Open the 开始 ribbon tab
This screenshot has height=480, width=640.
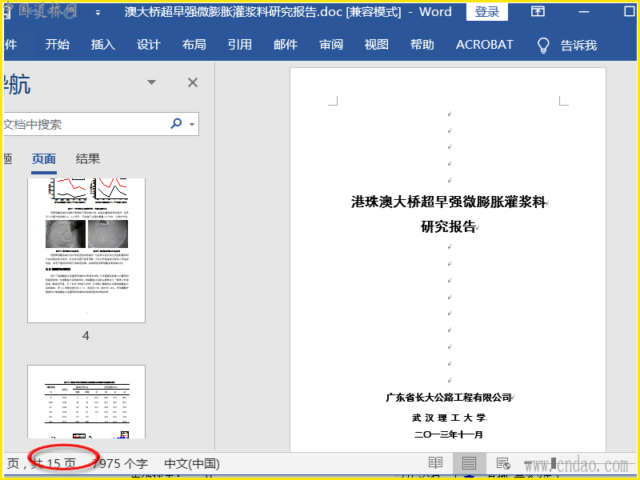57,45
